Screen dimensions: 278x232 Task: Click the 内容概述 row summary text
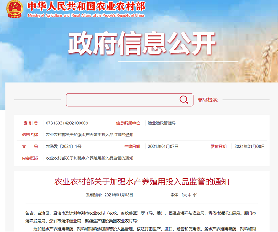click(x=90, y=158)
